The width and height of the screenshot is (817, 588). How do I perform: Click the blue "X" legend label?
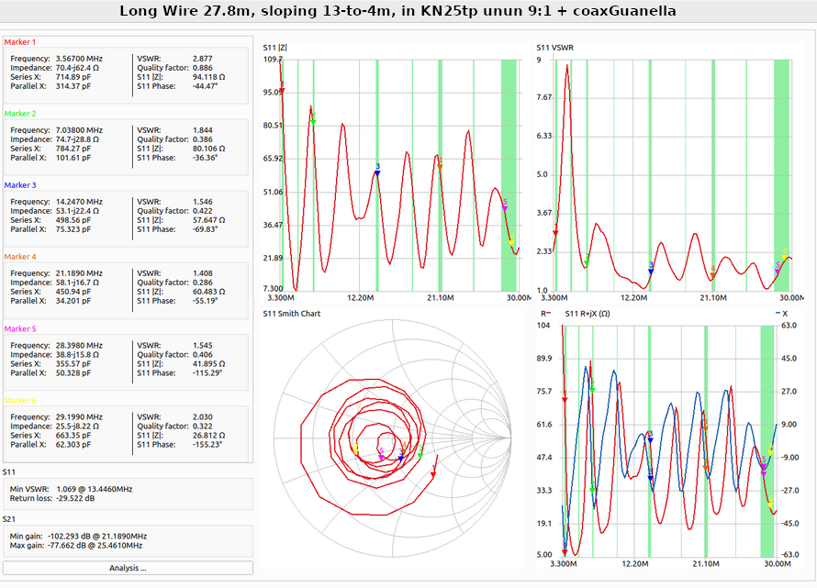point(785,314)
